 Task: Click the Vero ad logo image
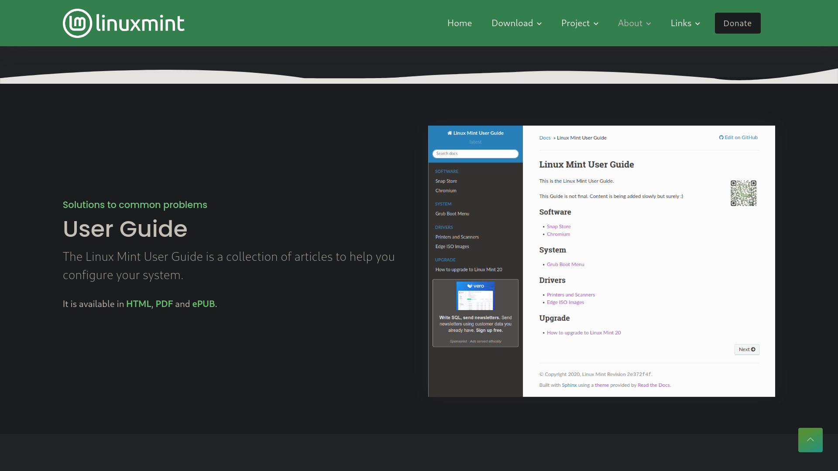pyautogui.click(x=475, y=295)
